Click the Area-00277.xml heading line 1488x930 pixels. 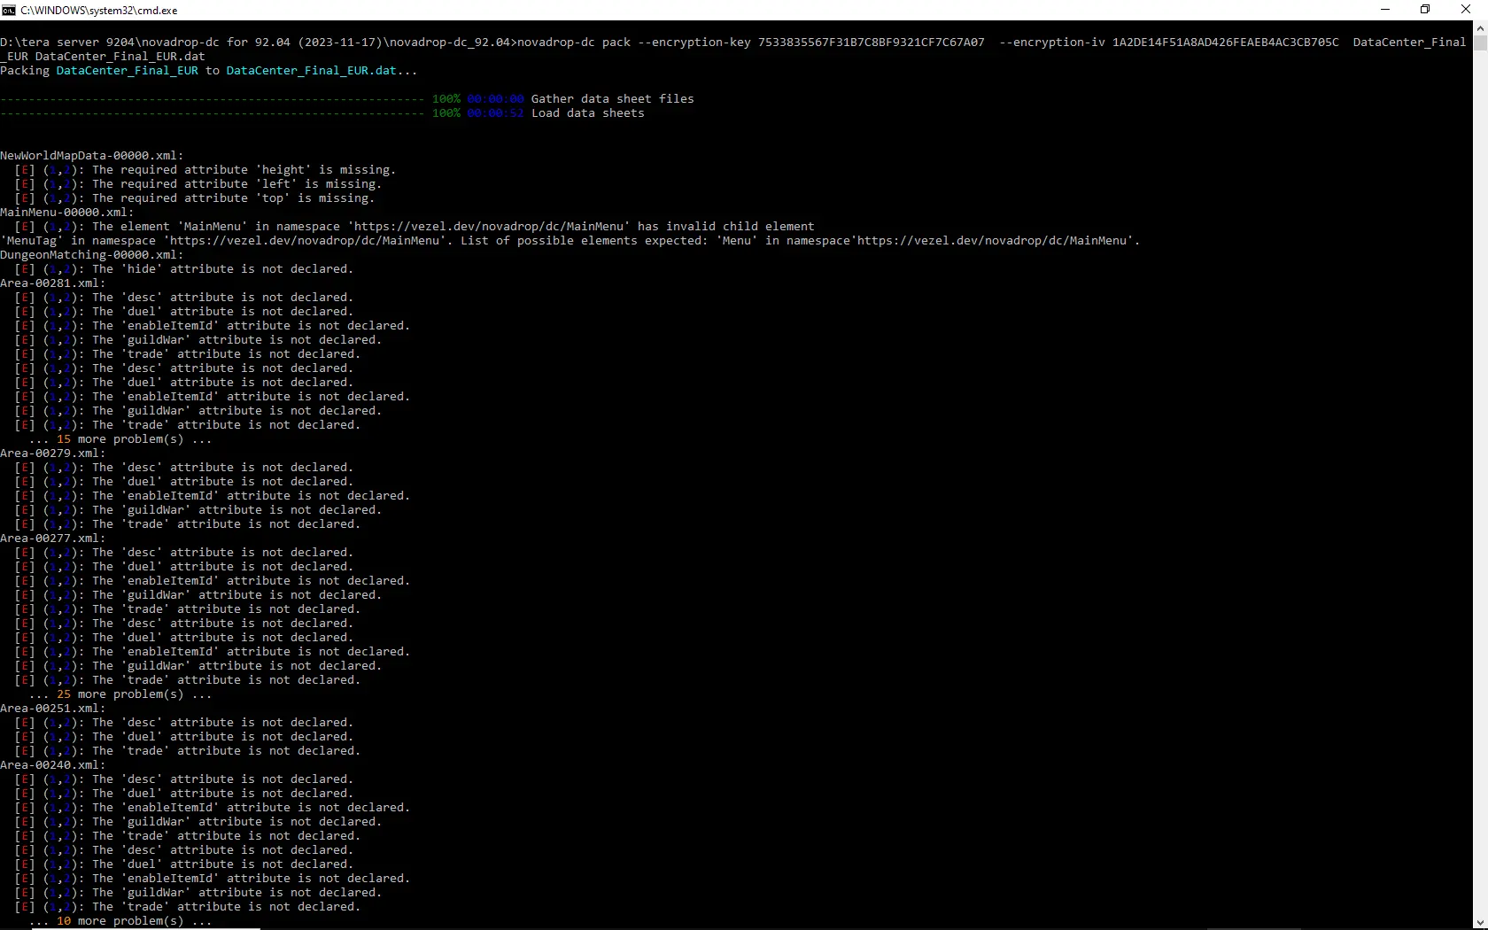tap(53, 539)
